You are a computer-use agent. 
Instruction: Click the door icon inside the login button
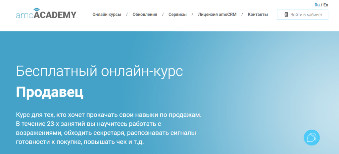[x=286, y=14]
